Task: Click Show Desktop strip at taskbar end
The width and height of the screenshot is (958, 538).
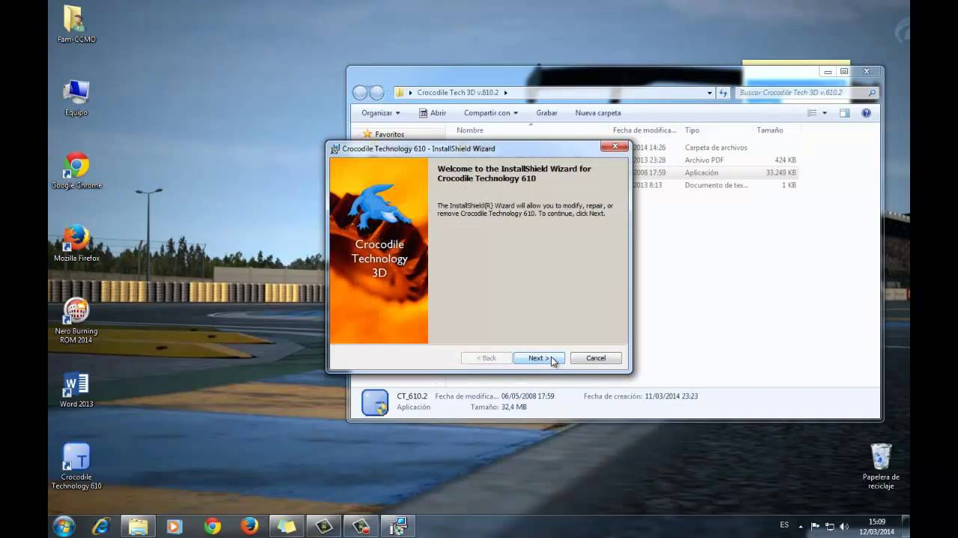Action: pyautogui.click(x=906, y=526)
